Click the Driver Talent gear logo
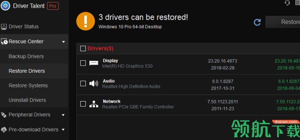This screenshot has width=300, height=140. 5,6
